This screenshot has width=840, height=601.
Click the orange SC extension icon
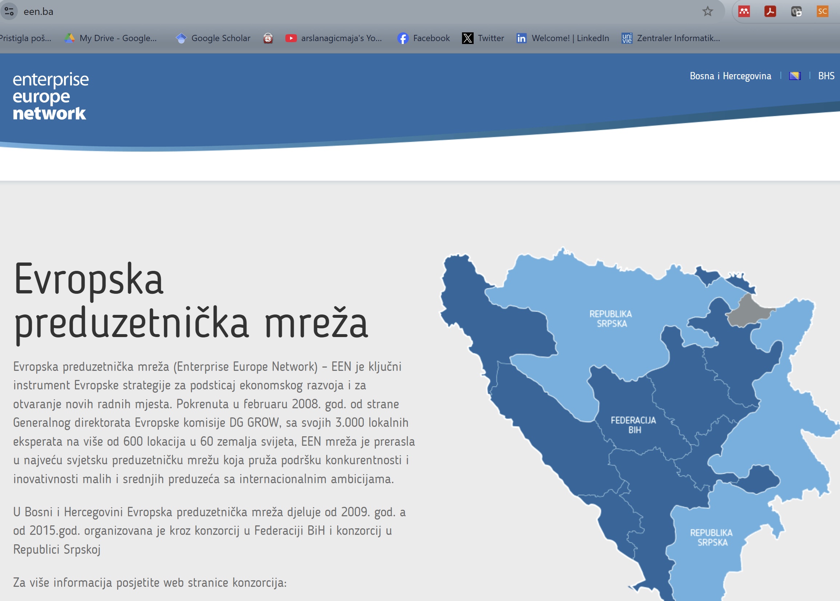822,12
